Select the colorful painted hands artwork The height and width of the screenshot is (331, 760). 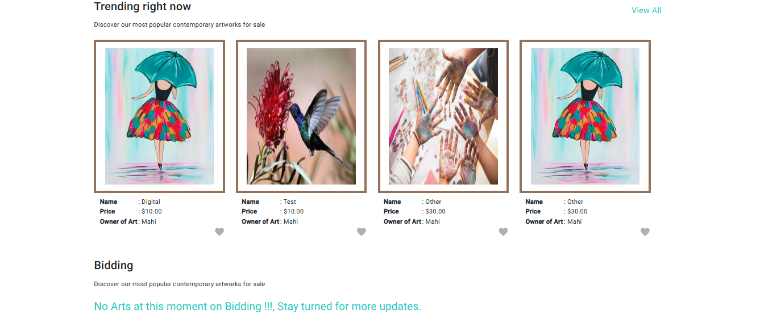(x=443, y=116)
